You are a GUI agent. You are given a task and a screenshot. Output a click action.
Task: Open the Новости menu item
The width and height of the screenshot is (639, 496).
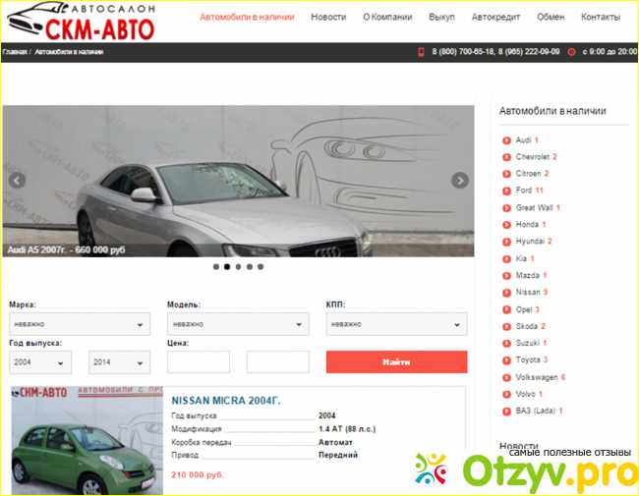pos(328,18)
